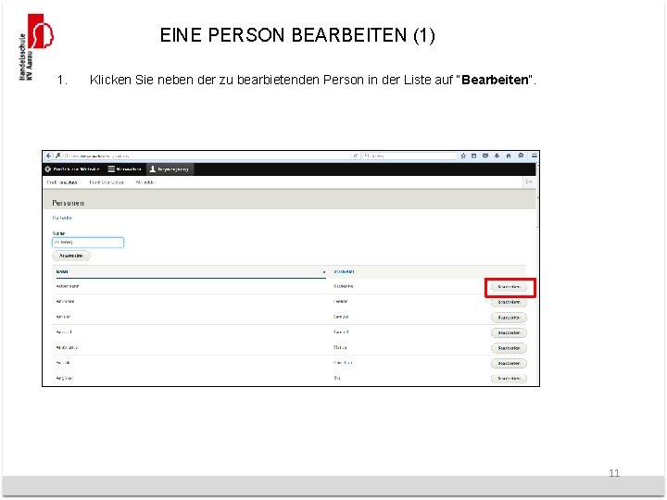Open the bookmarks list icon beside star
This screenshot has width=667, height=500.
pos(474,156)
